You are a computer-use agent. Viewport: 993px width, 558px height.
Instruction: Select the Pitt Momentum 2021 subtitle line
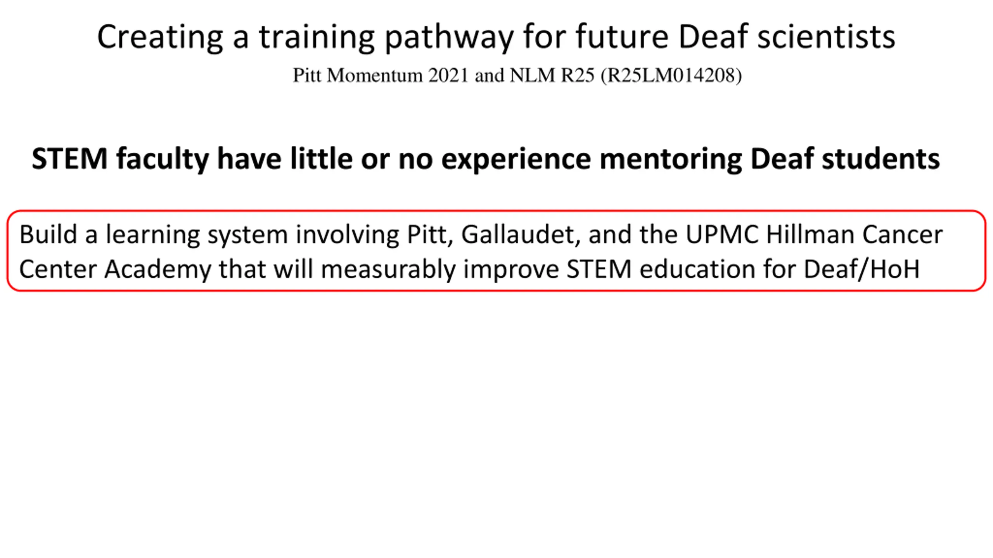[517, 75]
